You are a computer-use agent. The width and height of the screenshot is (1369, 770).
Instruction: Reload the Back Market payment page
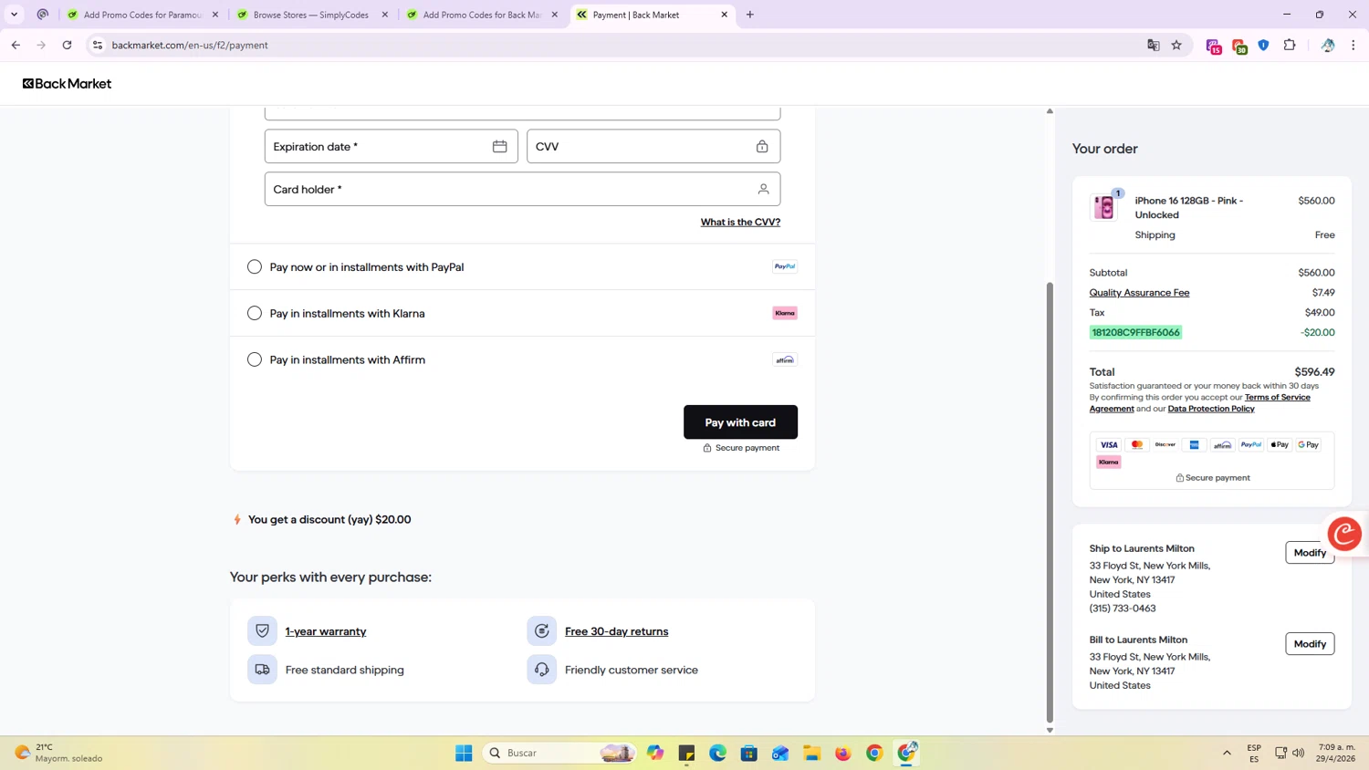click(x=67, y=45)
